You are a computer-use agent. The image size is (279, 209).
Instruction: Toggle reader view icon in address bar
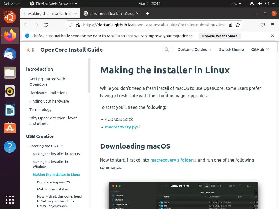click(x=230, y=25)
